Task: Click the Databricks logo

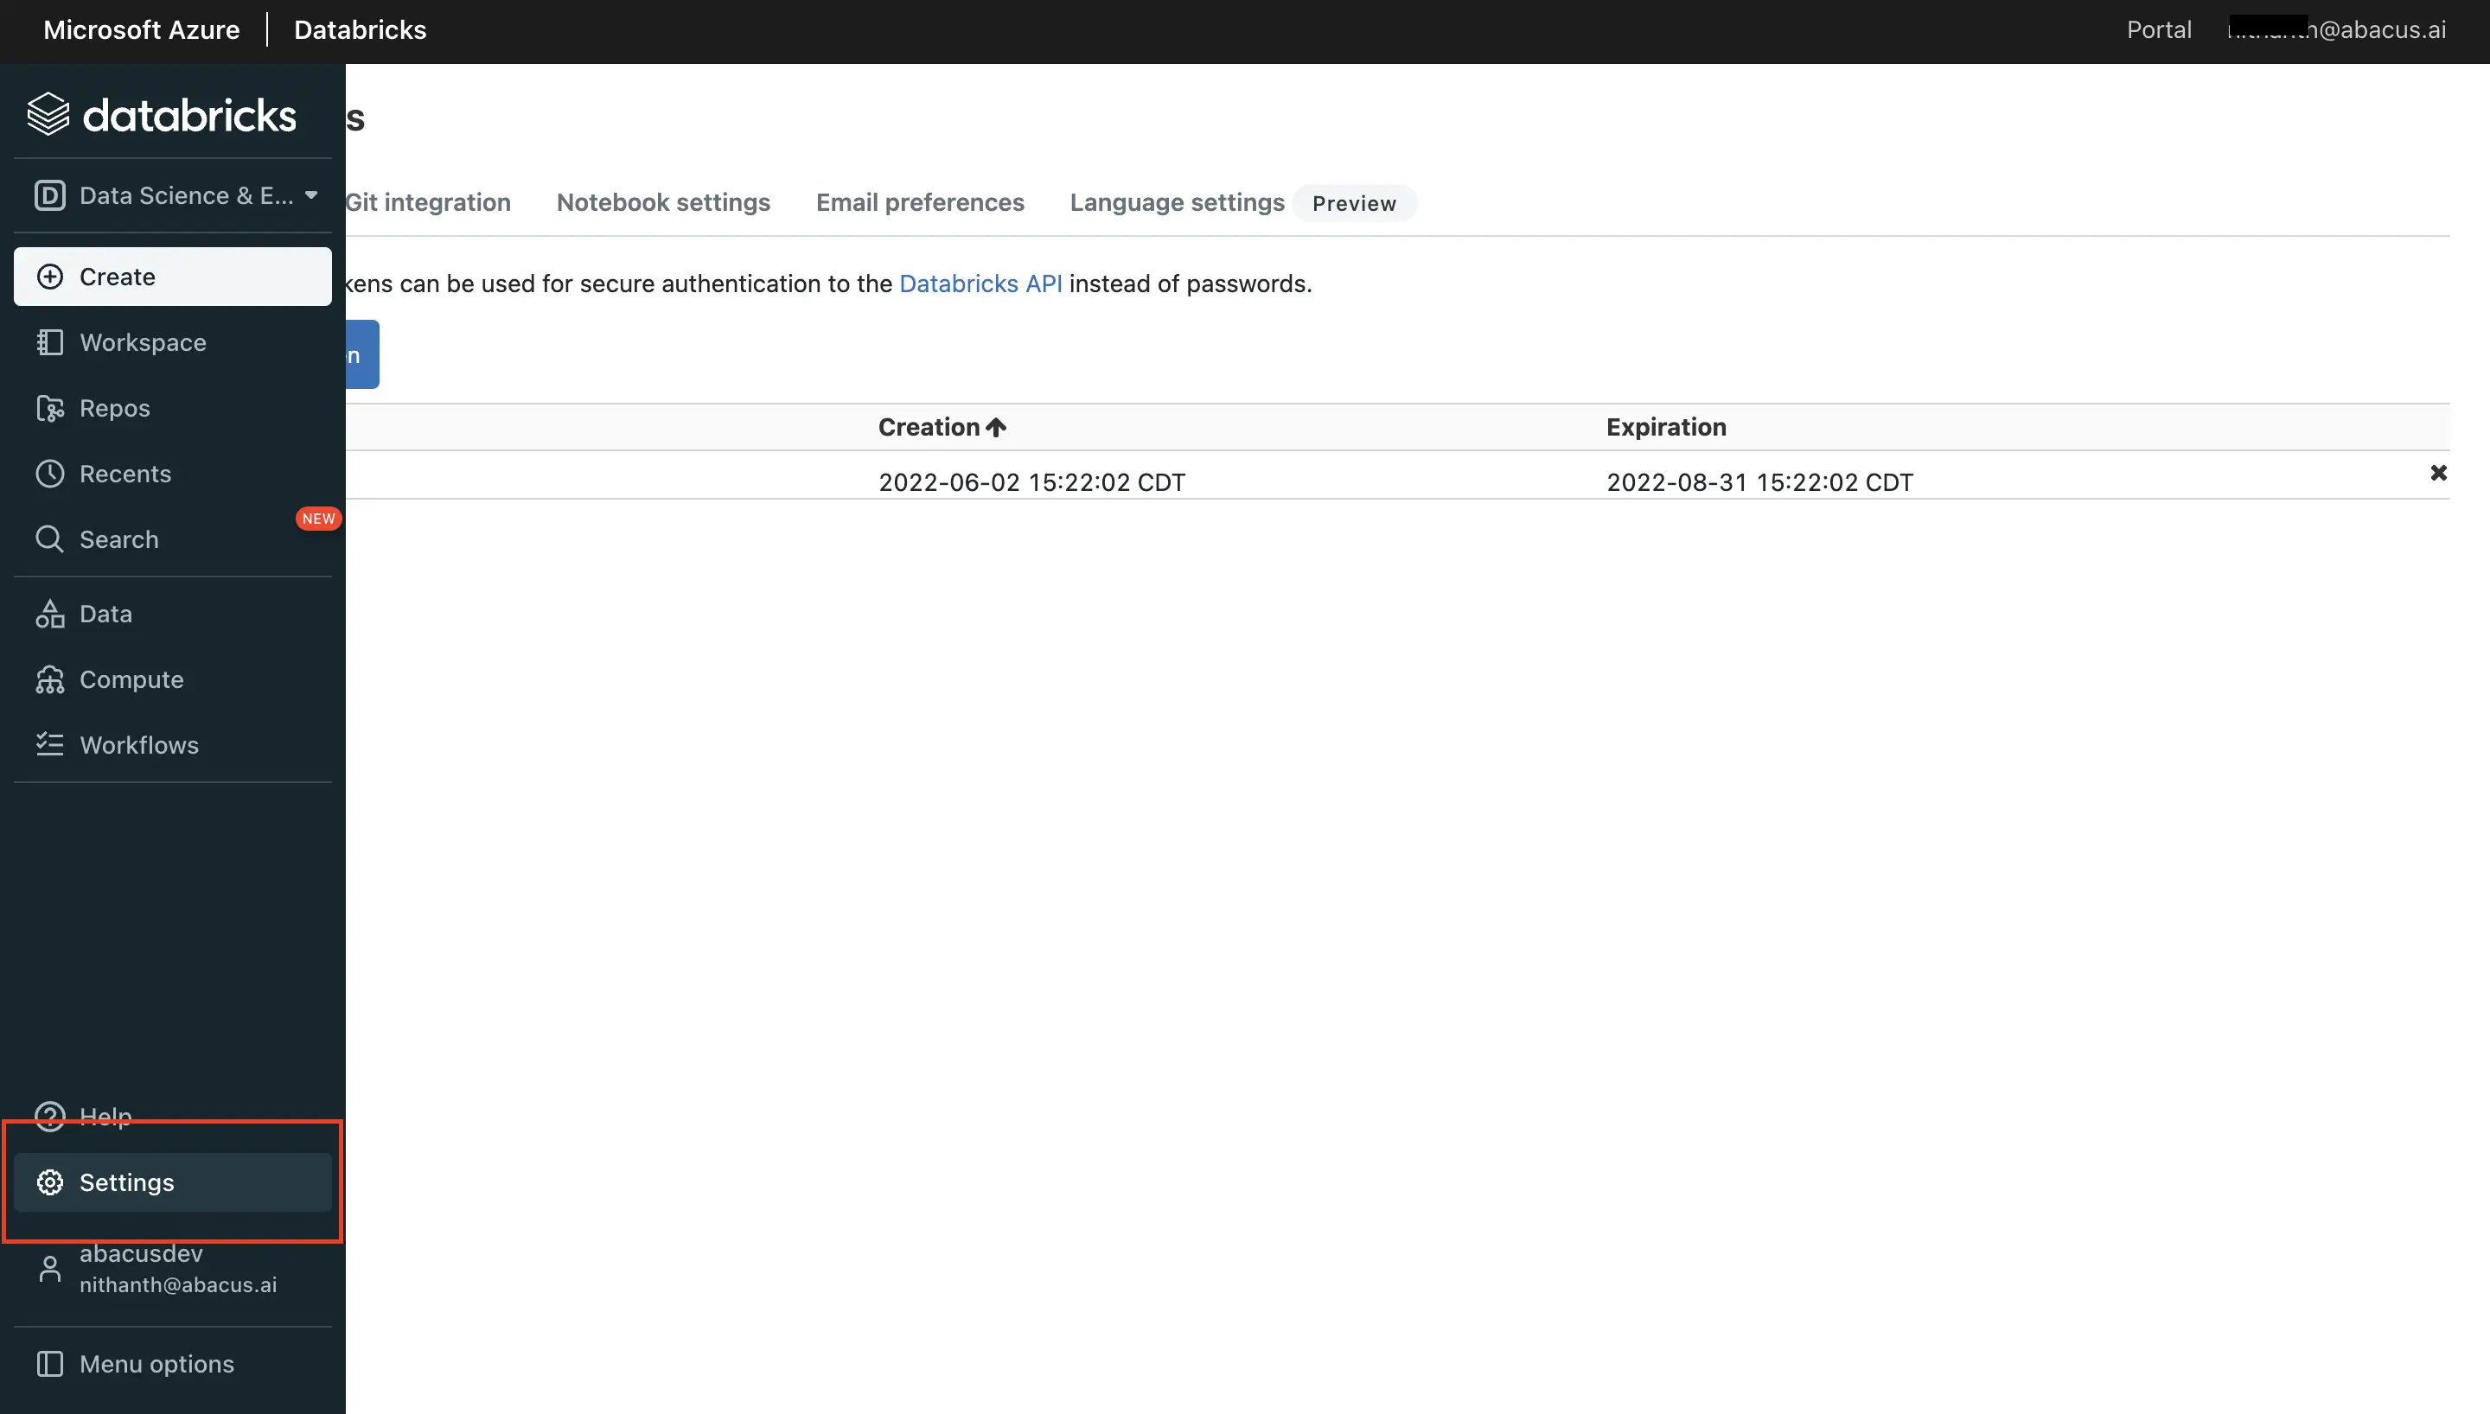Action: pyautogui.click(x=163, y=112)
